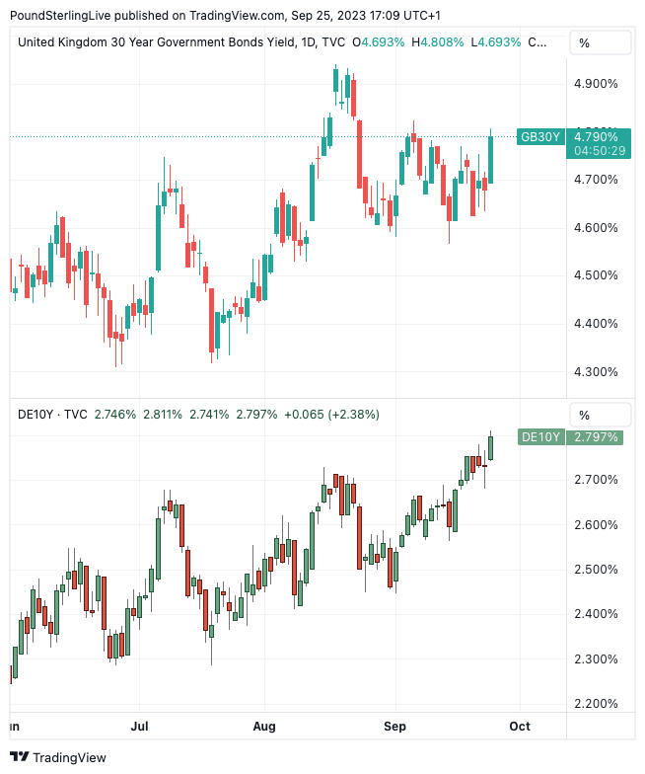Click the GB30Y symbol tag on price axis
This screenshot has width=645, height=774.
541,136
